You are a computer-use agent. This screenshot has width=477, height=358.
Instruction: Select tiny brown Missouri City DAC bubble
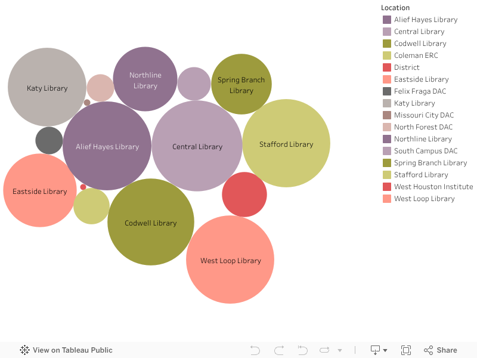tap(87, 103)
